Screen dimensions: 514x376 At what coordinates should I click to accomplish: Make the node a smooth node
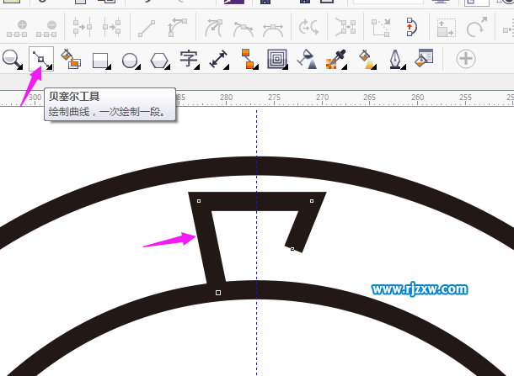(244, 29)
